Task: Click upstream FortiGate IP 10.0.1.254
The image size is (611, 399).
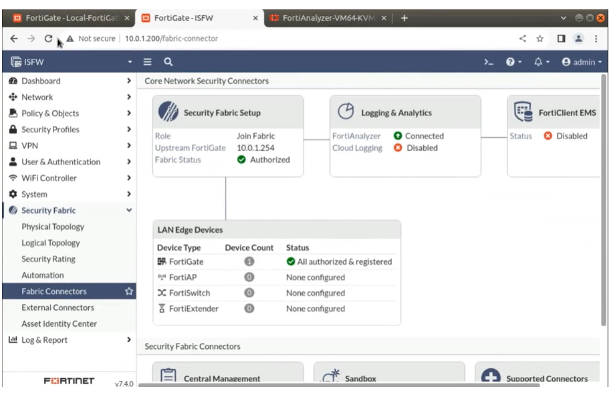Action: click(x=255, y=148)
